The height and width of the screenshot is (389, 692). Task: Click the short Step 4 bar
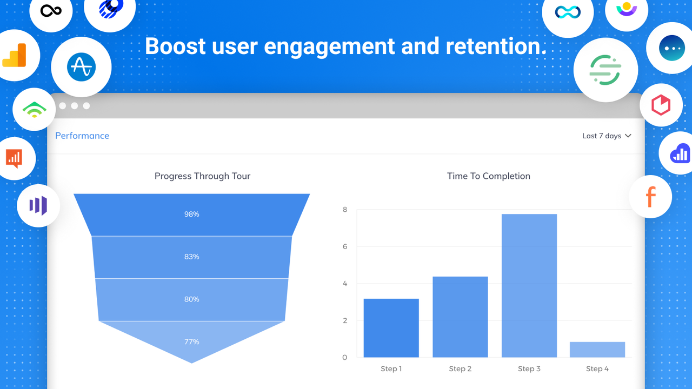pos(597,350)
